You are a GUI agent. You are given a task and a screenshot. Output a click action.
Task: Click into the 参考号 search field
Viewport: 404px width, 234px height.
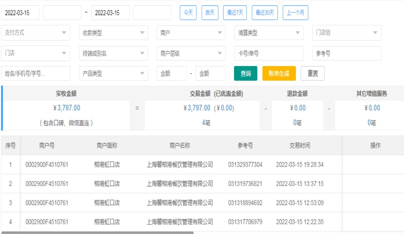[347, 53]
